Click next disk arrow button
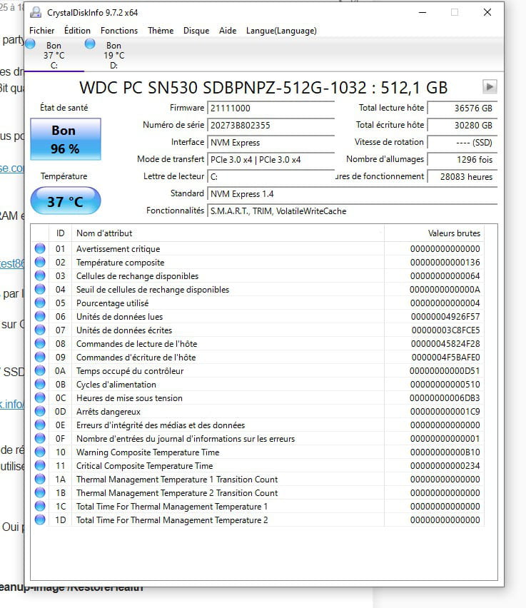 (490, 86)
